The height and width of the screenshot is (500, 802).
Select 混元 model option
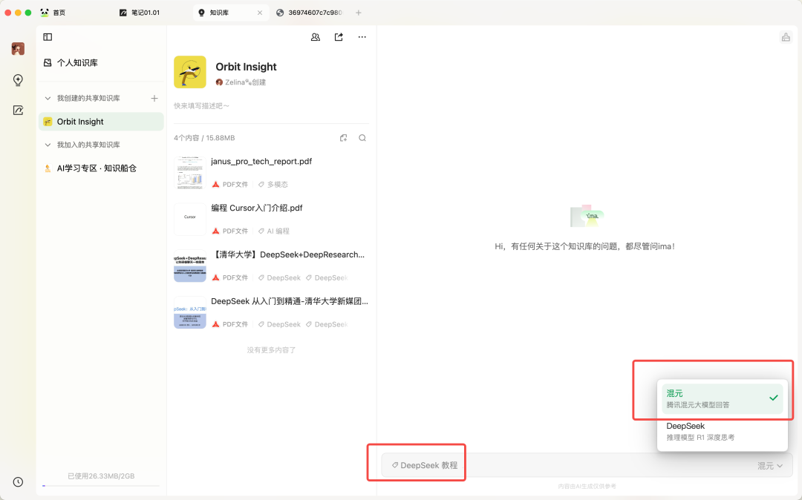(x=723, y=398)
